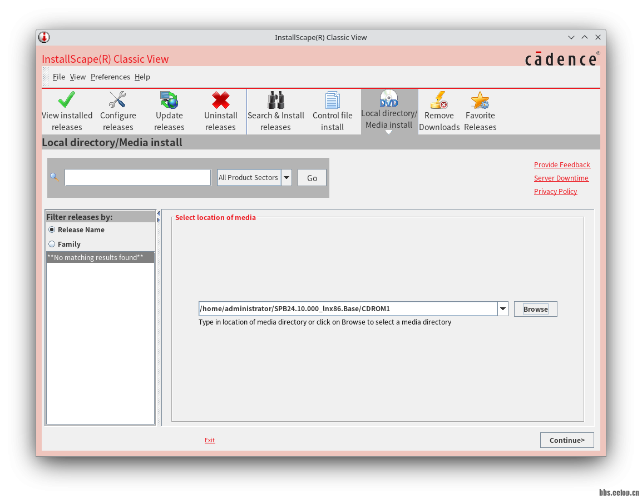Click the View installed releases checkmark icon

[67, 101]
